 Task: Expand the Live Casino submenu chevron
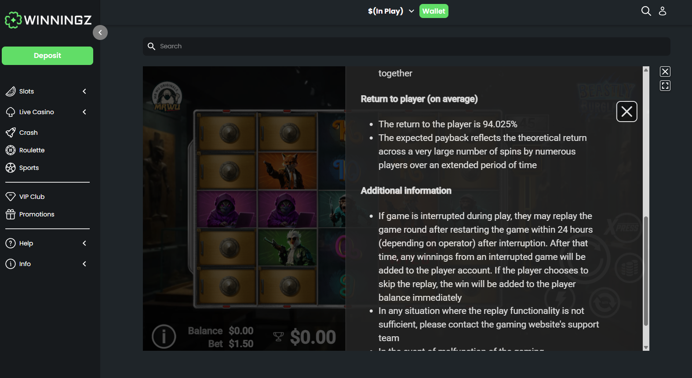pos(84,112)
